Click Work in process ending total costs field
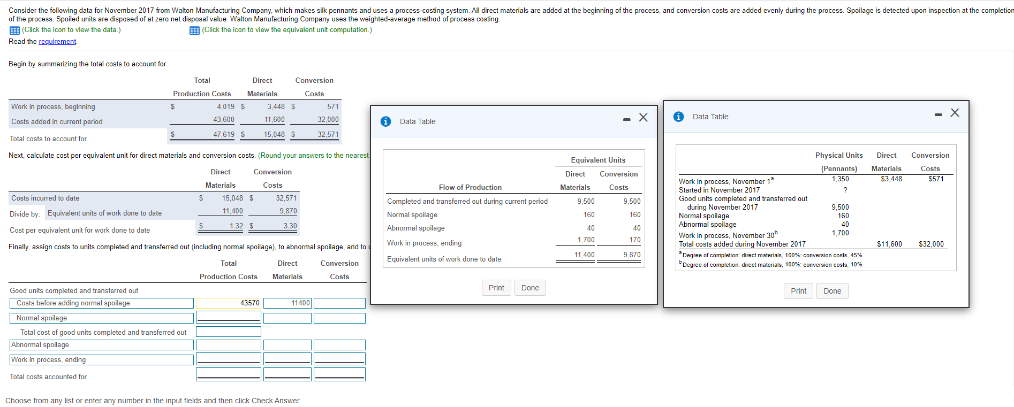This screenshot has width=1014, height=407. coord(229,359)
